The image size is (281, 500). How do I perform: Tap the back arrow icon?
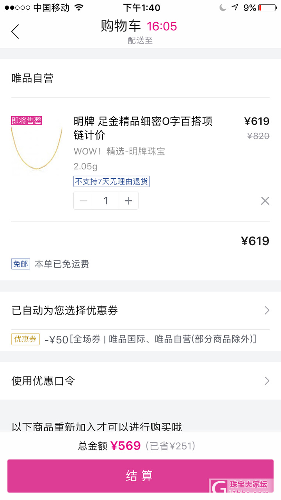pyautogui.click(x=15, y=31)
